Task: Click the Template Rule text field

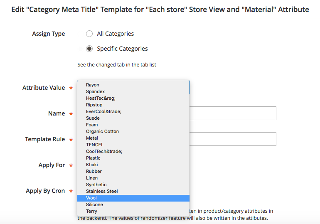Action: [233, 139]
